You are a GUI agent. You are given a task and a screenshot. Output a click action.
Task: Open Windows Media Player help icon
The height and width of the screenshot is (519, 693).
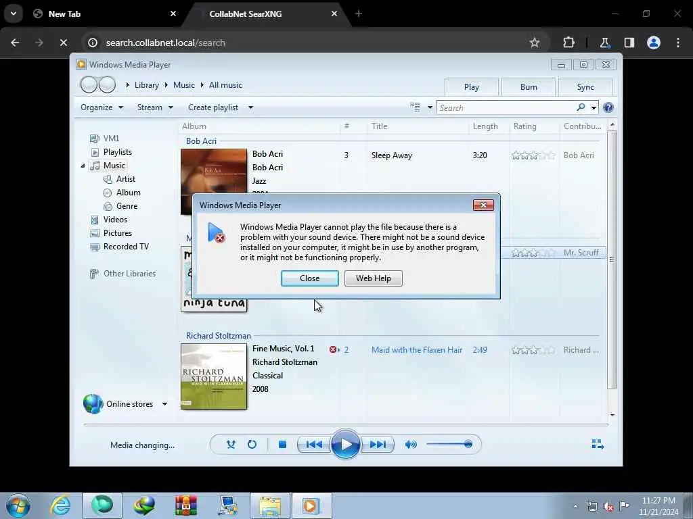click(x=608, y=107)
